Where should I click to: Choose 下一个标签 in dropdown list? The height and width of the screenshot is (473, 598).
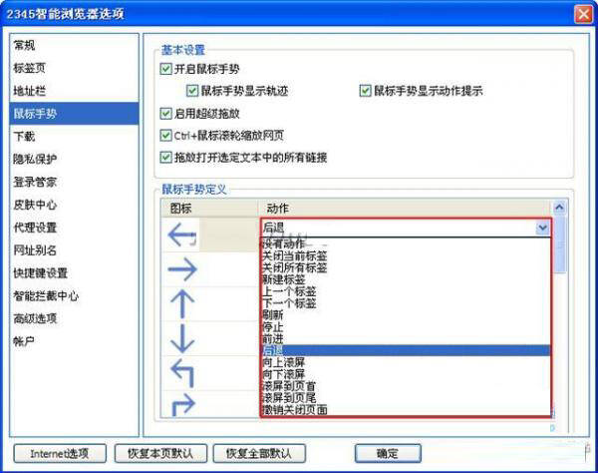(406, 303)
